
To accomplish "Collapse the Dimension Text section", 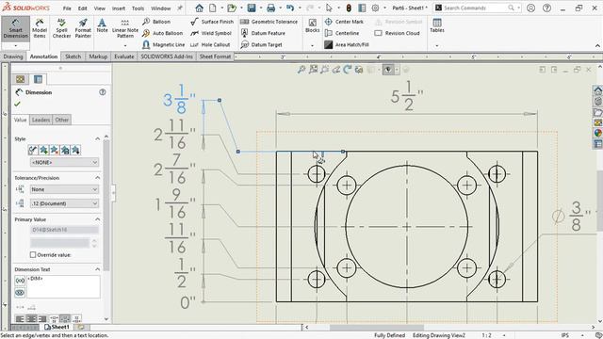I will (97, 269).
